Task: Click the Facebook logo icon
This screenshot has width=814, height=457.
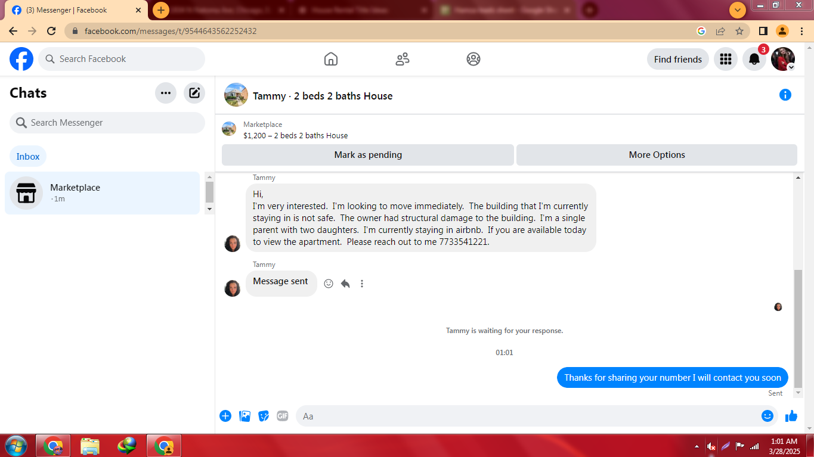Action: point(21,59)
